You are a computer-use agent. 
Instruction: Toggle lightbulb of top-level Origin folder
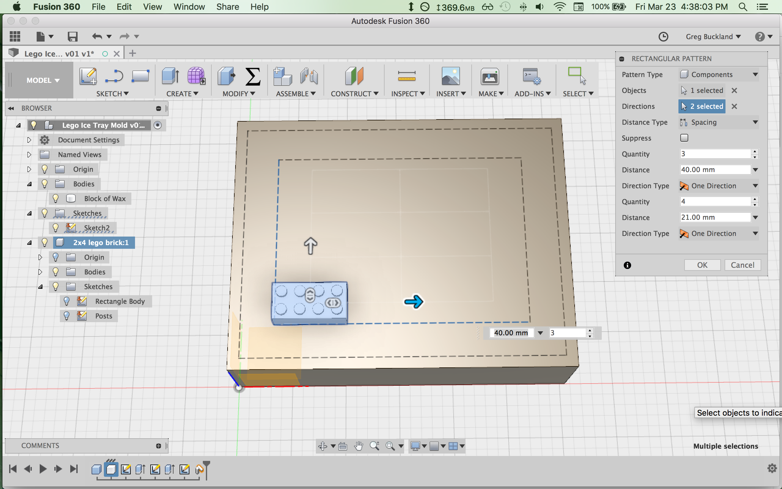pyautogui.click(x=45, y=169)
